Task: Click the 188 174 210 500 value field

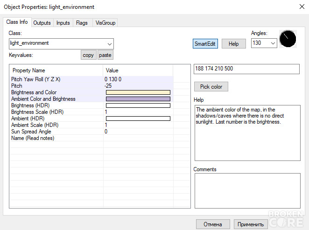Action: 246,69
